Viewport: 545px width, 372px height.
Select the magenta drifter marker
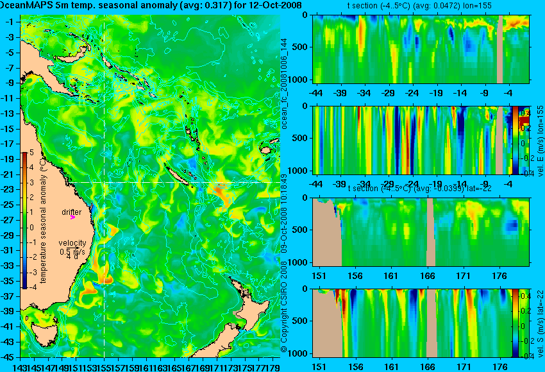72,217
